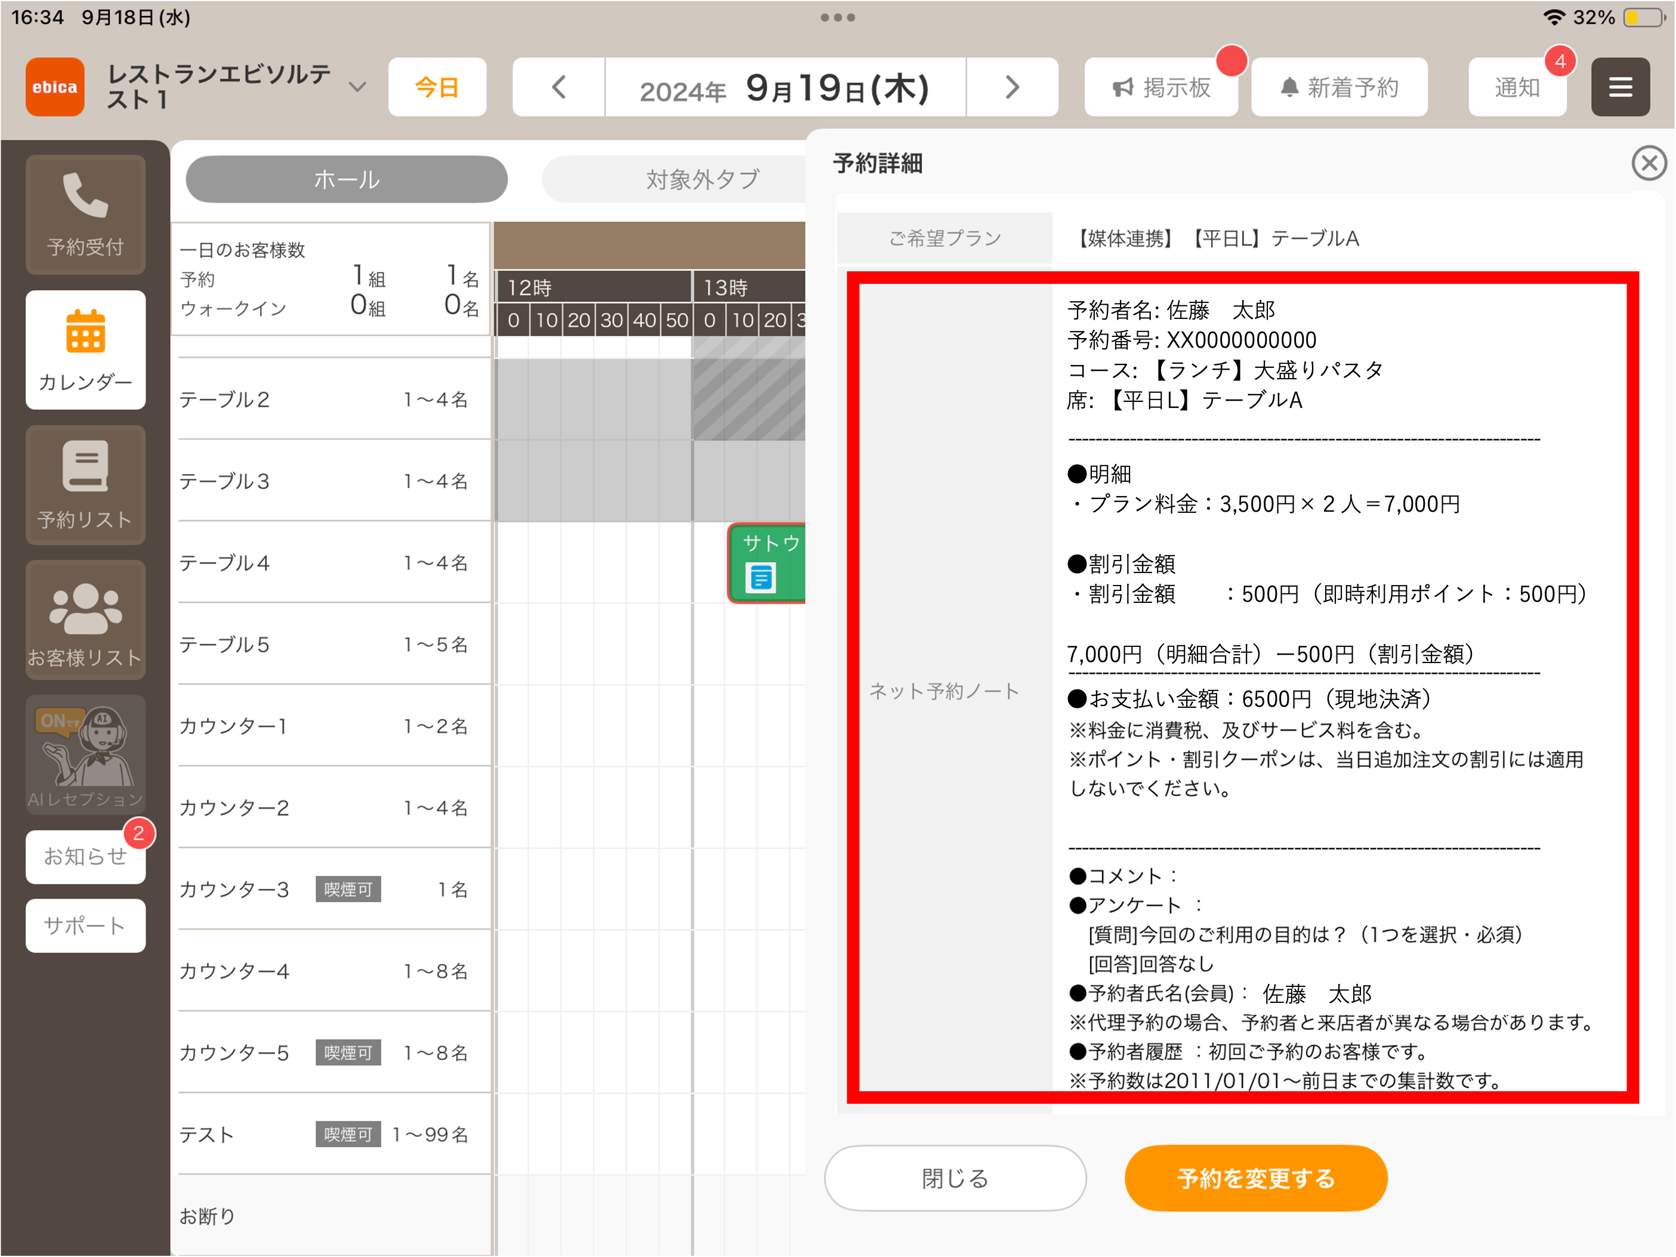Jump to 今日 today
The height and width of the screenshot is (1257, 1676).
coord(437,87)
